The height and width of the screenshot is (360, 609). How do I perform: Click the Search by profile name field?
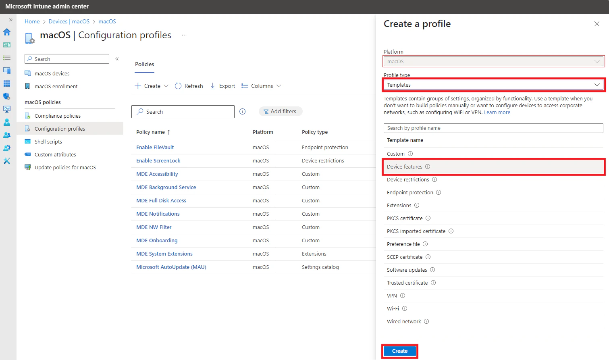pos(493,128)
